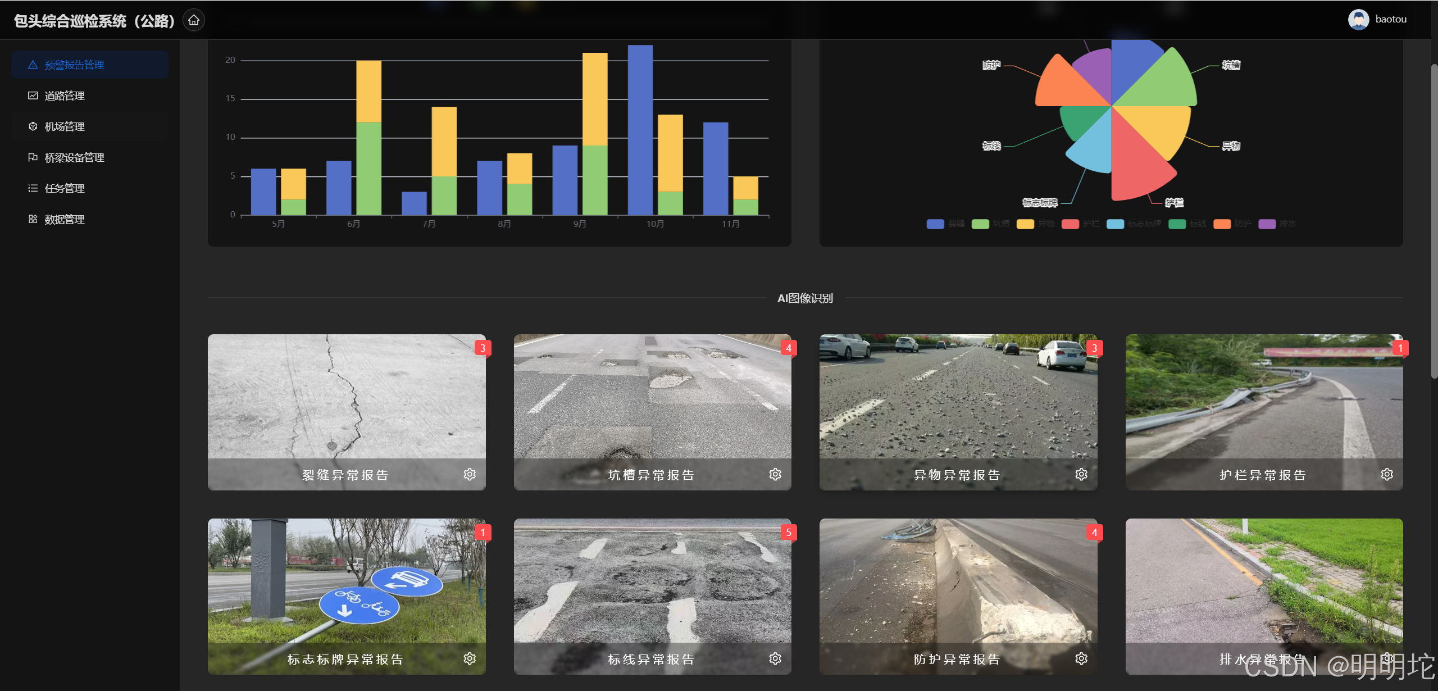
Task: Click the home icon beside the system title
Action: (x=194, y=20)
